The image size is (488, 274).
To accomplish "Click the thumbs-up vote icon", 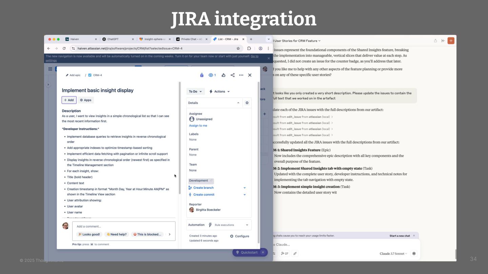I will [x=223, y=75].
